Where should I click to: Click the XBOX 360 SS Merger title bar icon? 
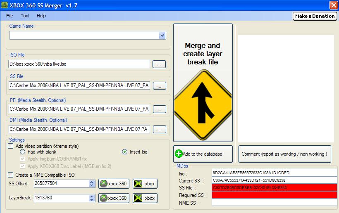click(4, 5)
